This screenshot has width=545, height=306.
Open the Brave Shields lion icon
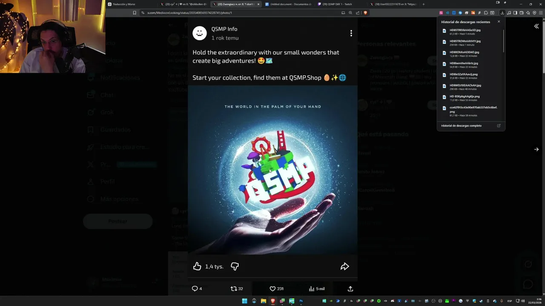(x=365, y=13)
